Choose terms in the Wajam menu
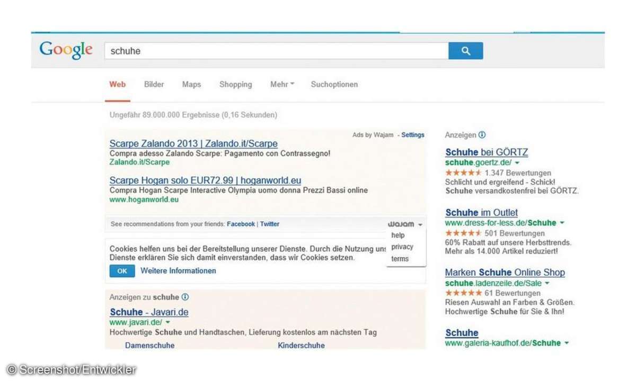Screen dimensions: 636x381 pos(400,259)
